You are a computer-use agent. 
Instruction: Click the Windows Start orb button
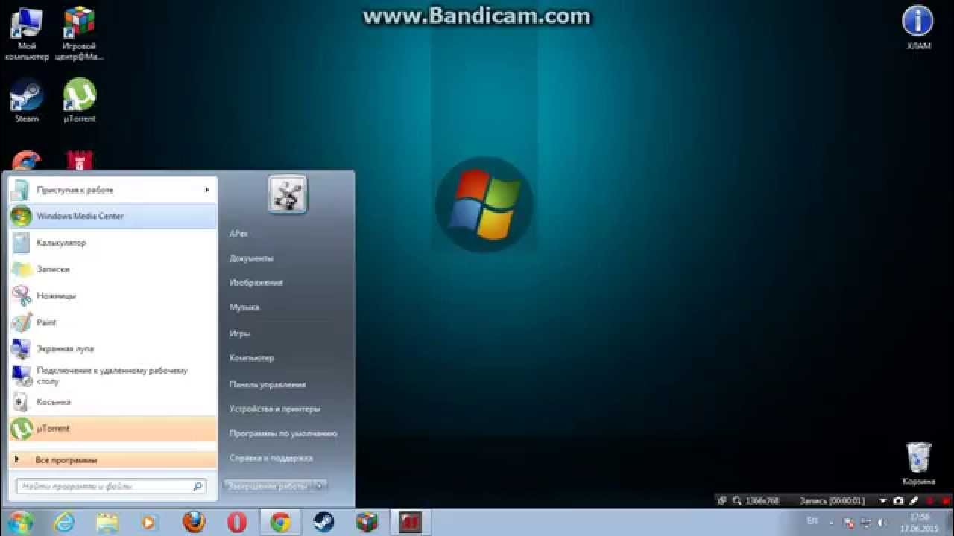[20, 522]
